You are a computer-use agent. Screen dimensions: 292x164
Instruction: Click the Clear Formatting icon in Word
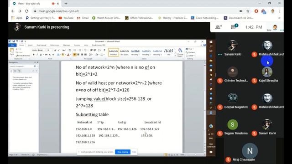pyautogui.click(x=70, y=50)
